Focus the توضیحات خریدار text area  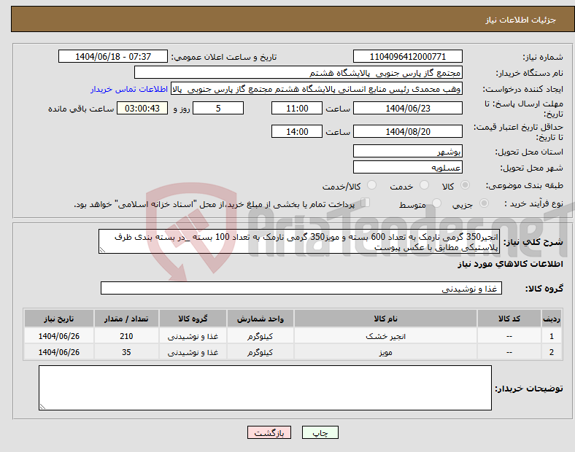[x=265, y=388]
